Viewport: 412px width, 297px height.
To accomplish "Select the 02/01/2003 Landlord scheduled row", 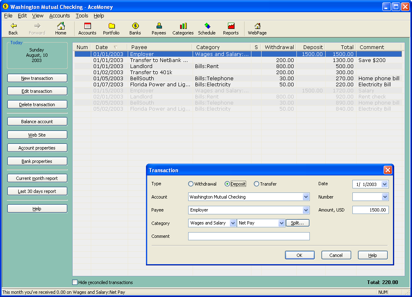I will tap(238, 97).
